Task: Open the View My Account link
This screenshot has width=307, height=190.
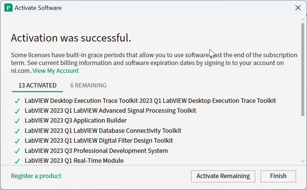Action: pos(56,70)
